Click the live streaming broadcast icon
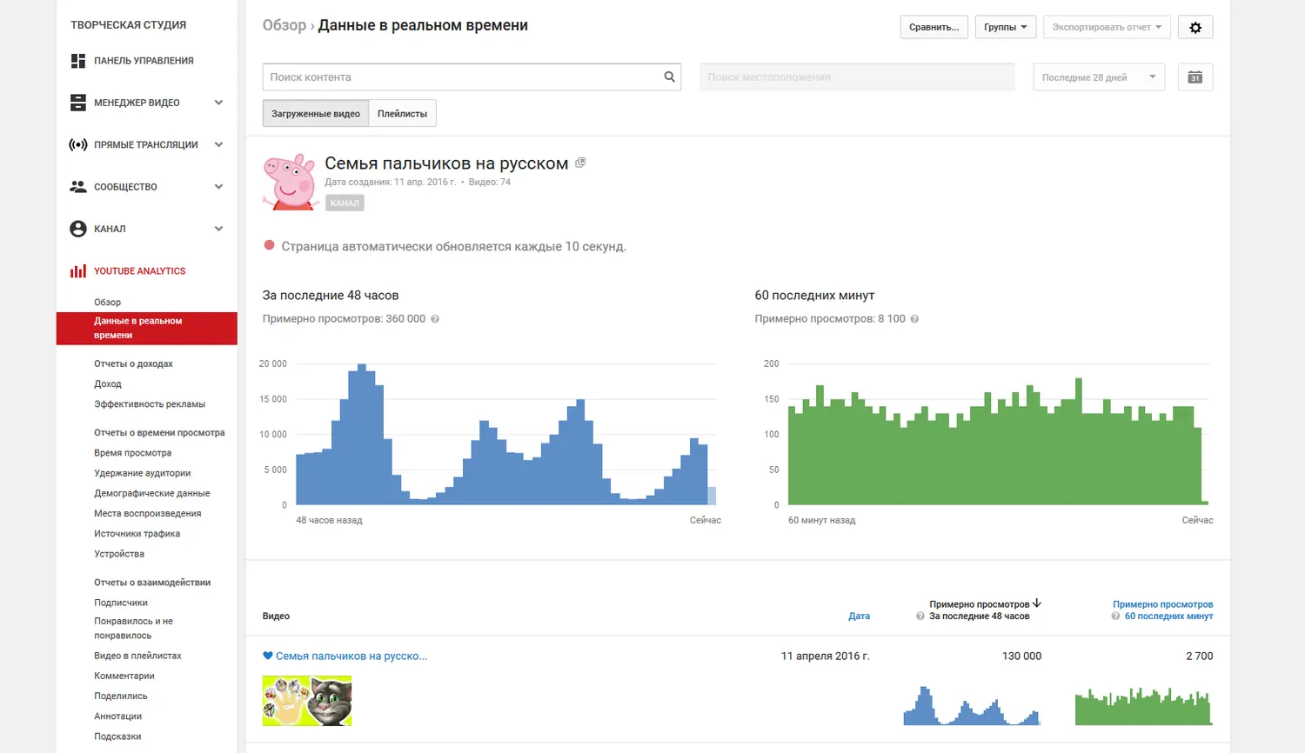The image size is (1305, 753). (x=78, y=144)
